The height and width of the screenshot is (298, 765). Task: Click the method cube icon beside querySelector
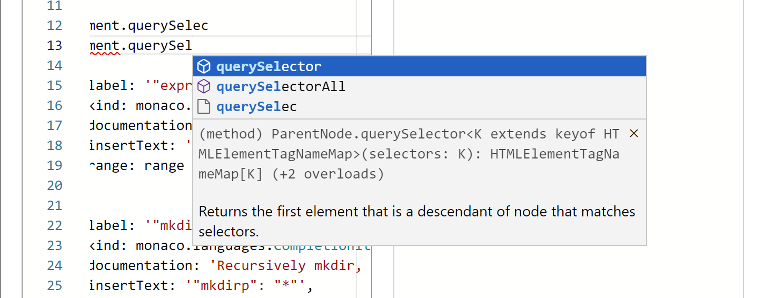tap(204, 67)
